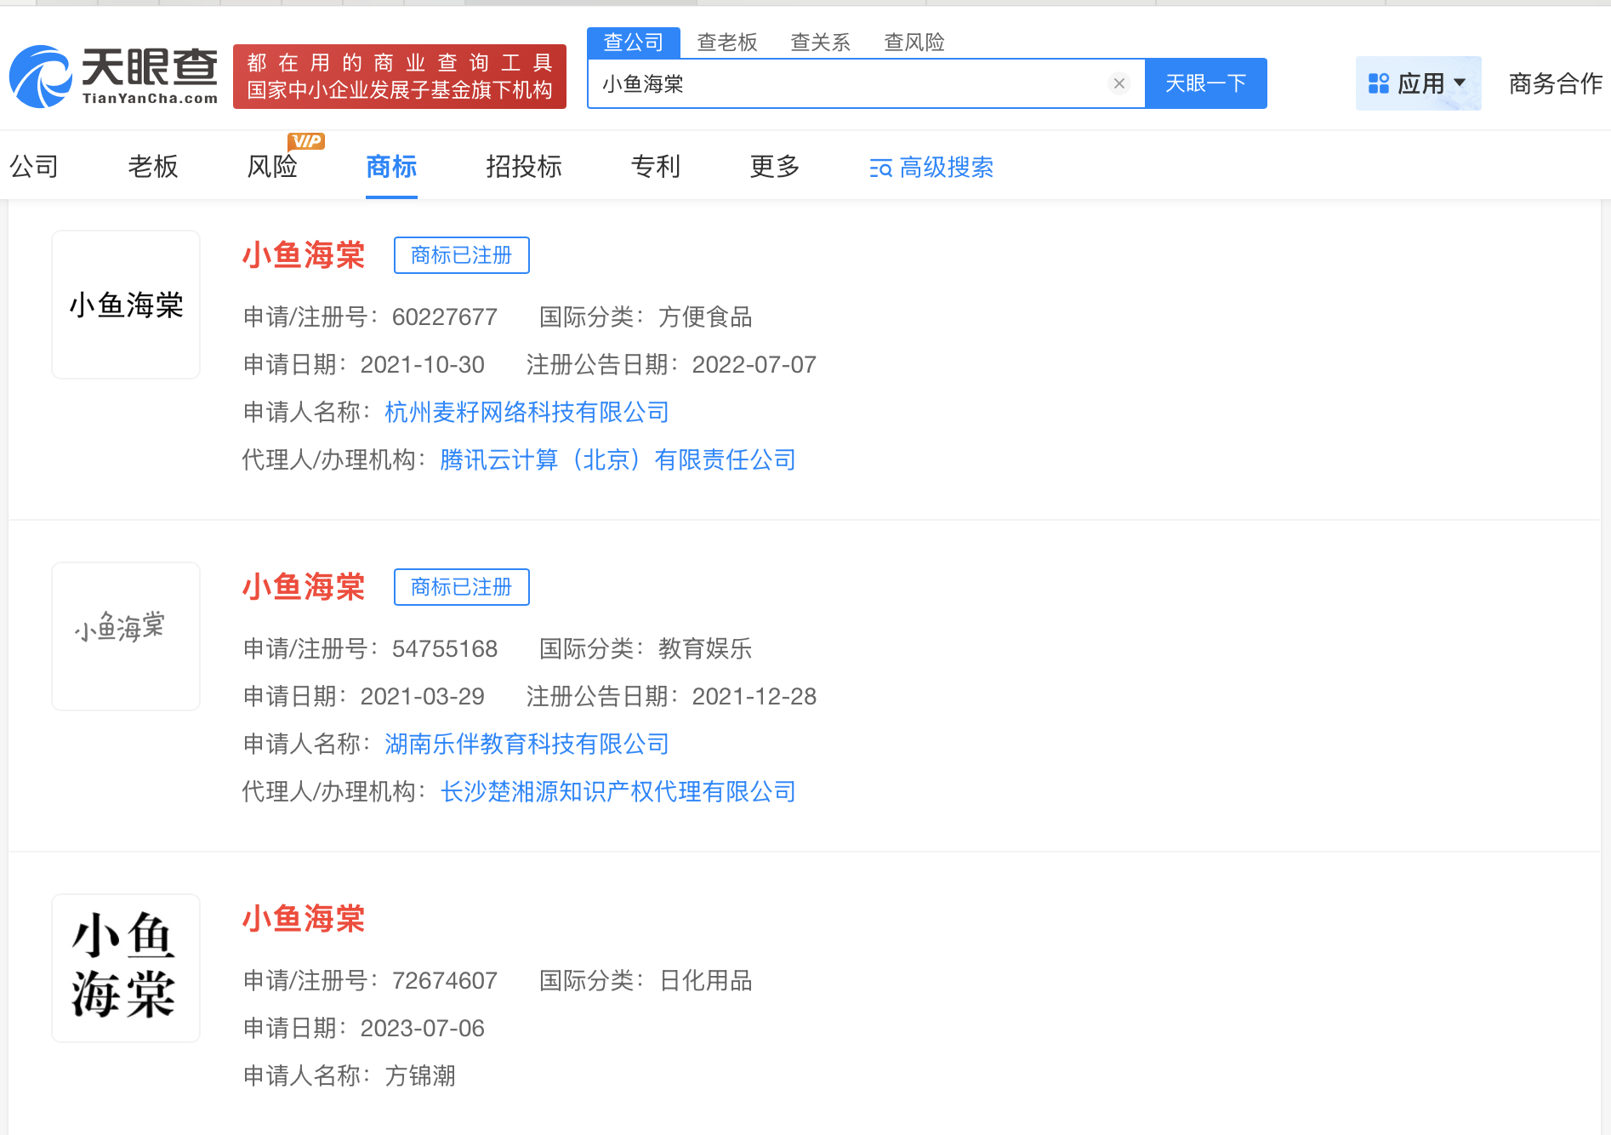Viewport: 1611px width, 1135px height.
Task: Switch to the 查关系 search tab
Action: [821, 43]
